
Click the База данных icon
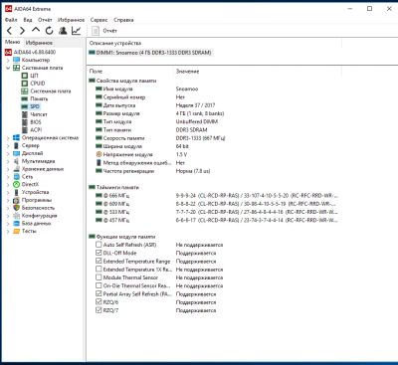click(x=16, y=224)
